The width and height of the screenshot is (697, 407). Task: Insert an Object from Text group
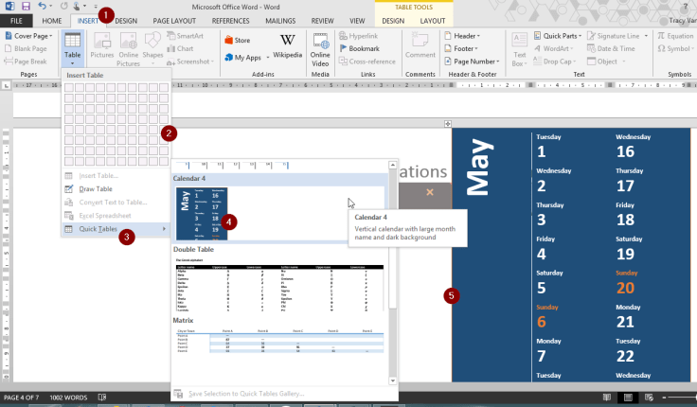click(x=602, y=62)
